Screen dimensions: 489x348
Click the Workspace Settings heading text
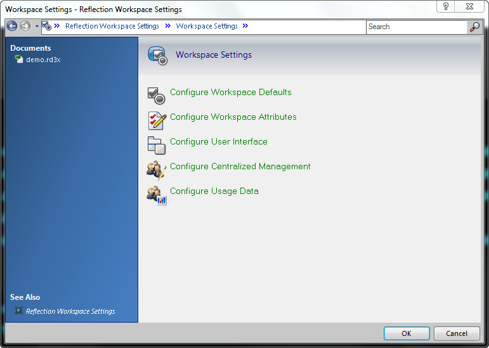click(x=214, y=55)
